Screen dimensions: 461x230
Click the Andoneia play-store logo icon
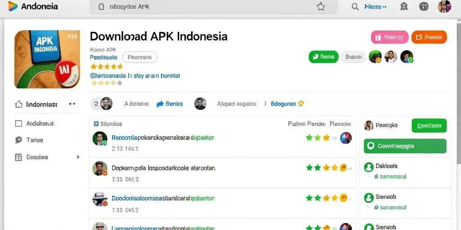coord(13,6)
